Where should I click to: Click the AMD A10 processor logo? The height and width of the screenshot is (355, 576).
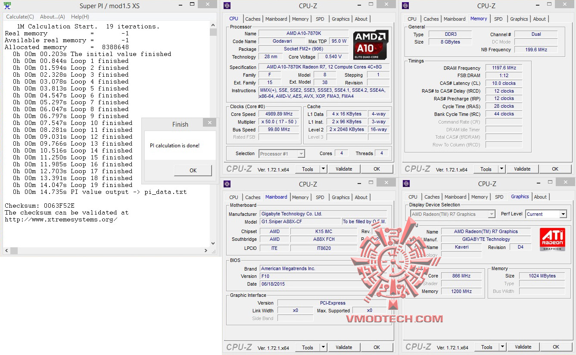point(371,45)
